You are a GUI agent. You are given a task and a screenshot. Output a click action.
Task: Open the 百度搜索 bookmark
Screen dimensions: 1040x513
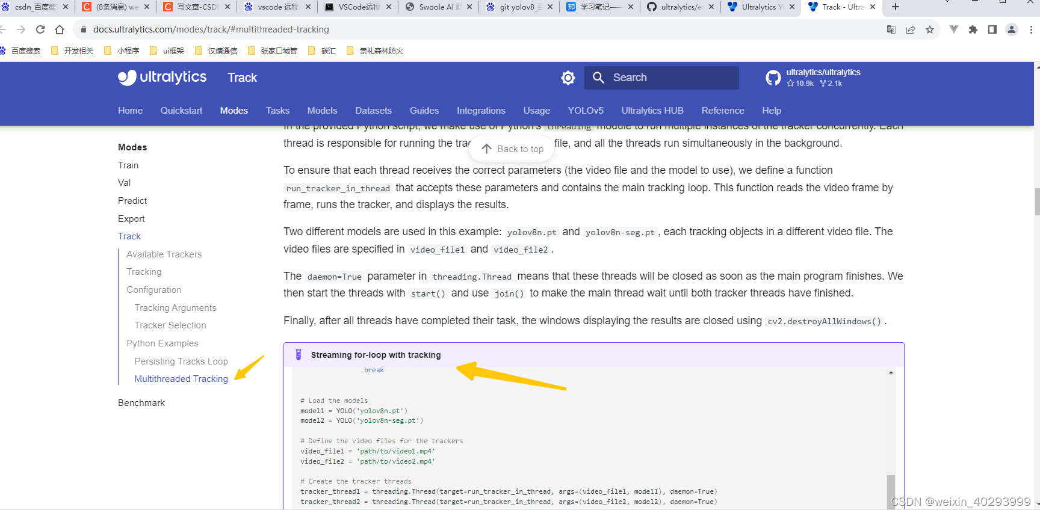tap(21, 51)
